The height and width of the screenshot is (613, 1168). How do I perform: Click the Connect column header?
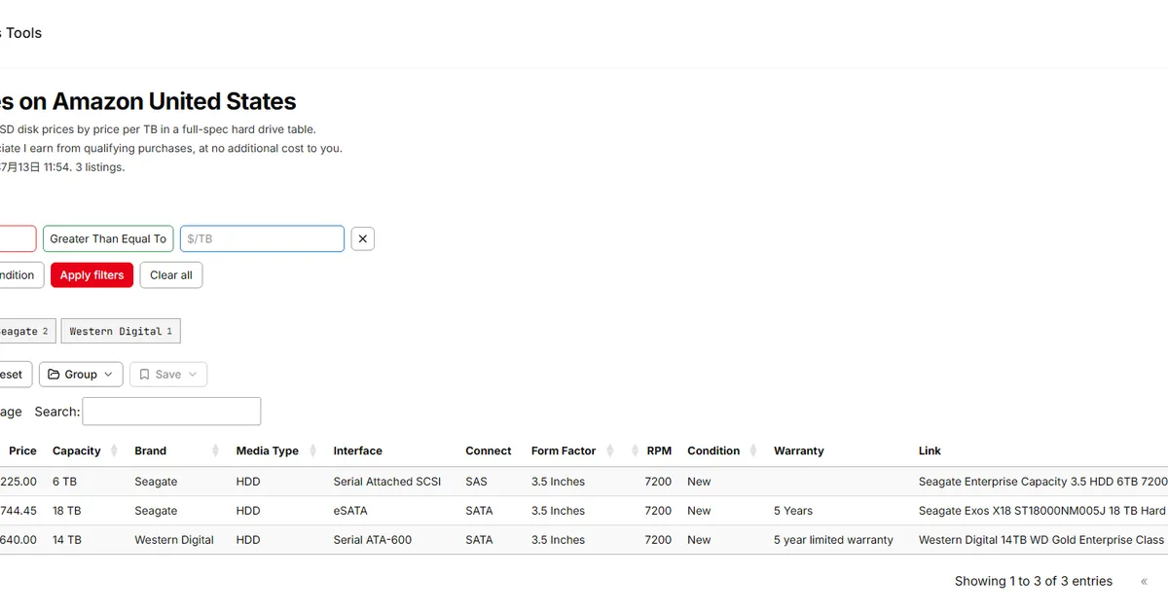coord(489,451)
